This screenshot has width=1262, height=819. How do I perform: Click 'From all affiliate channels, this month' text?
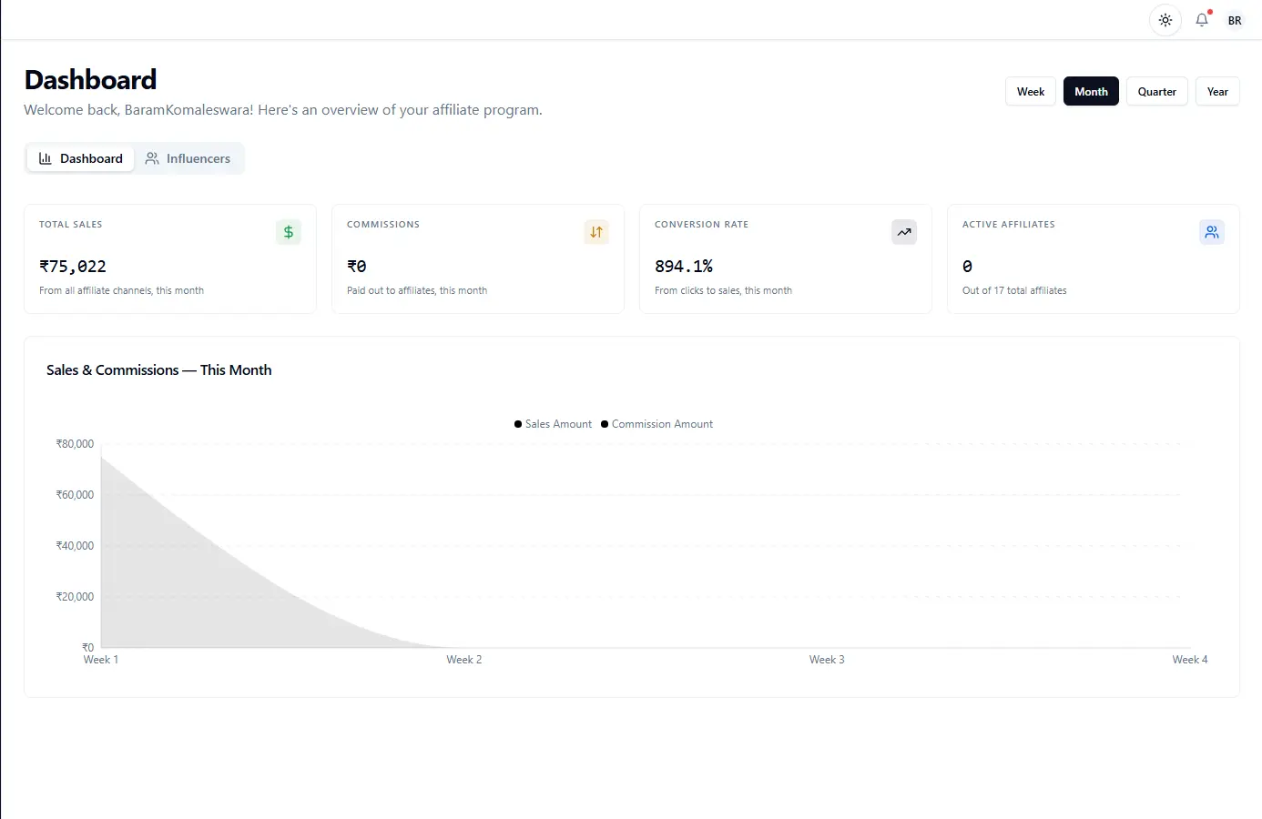click(x=121, y=290)
